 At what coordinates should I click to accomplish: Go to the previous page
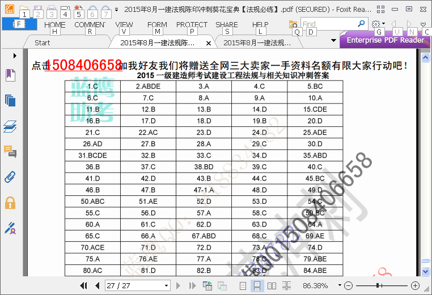coord(97,286)
